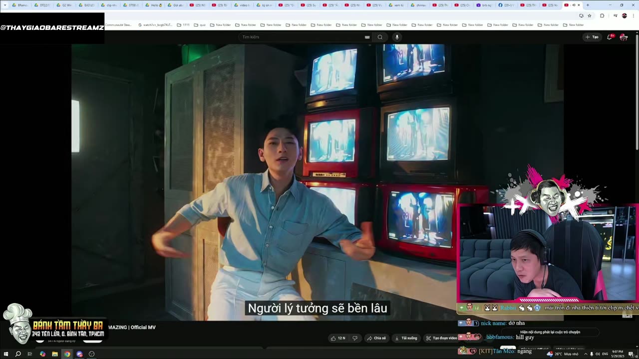Image resolution: width=639 pixels, height=359 pixels.
Task: Click the 'Tạo' create button
Action: [x=592, y=37]
